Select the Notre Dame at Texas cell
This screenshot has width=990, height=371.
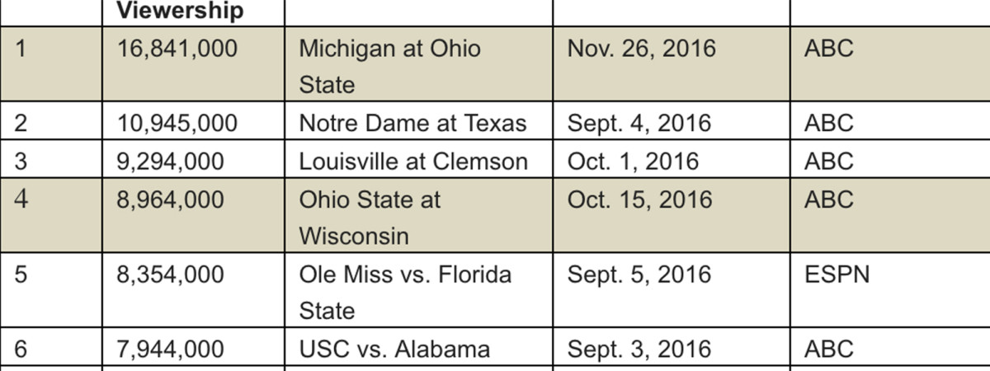(412, 124)
